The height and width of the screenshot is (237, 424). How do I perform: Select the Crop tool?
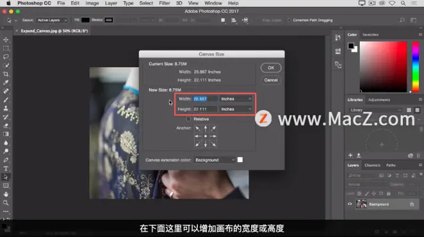tap(6, 74)
